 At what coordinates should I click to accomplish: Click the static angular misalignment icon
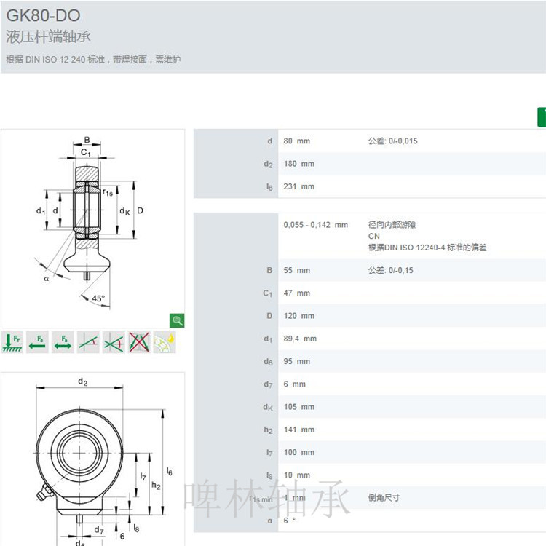pos(88,342)
